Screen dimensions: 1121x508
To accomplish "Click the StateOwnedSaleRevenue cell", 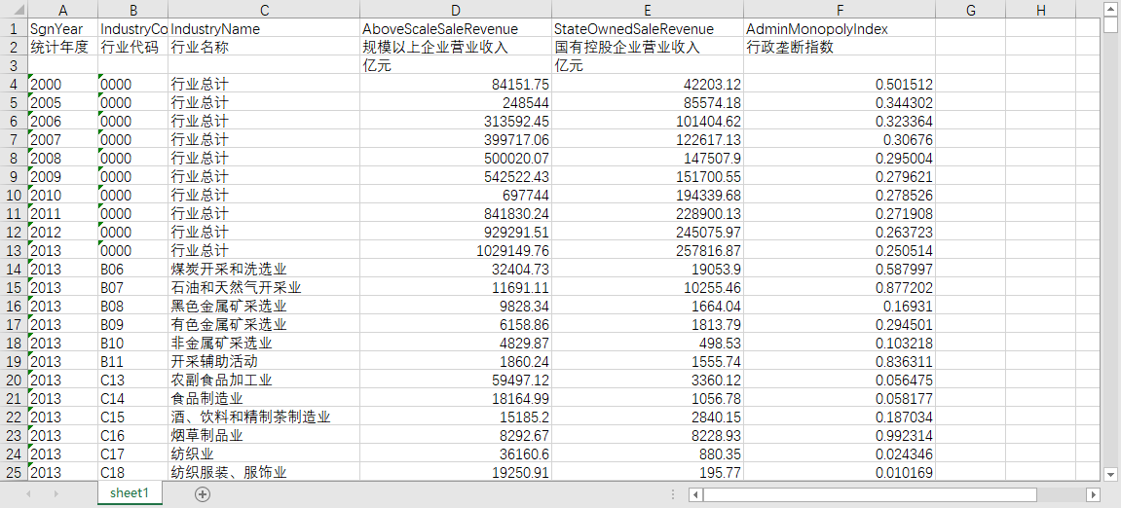I will click(648, 28).
